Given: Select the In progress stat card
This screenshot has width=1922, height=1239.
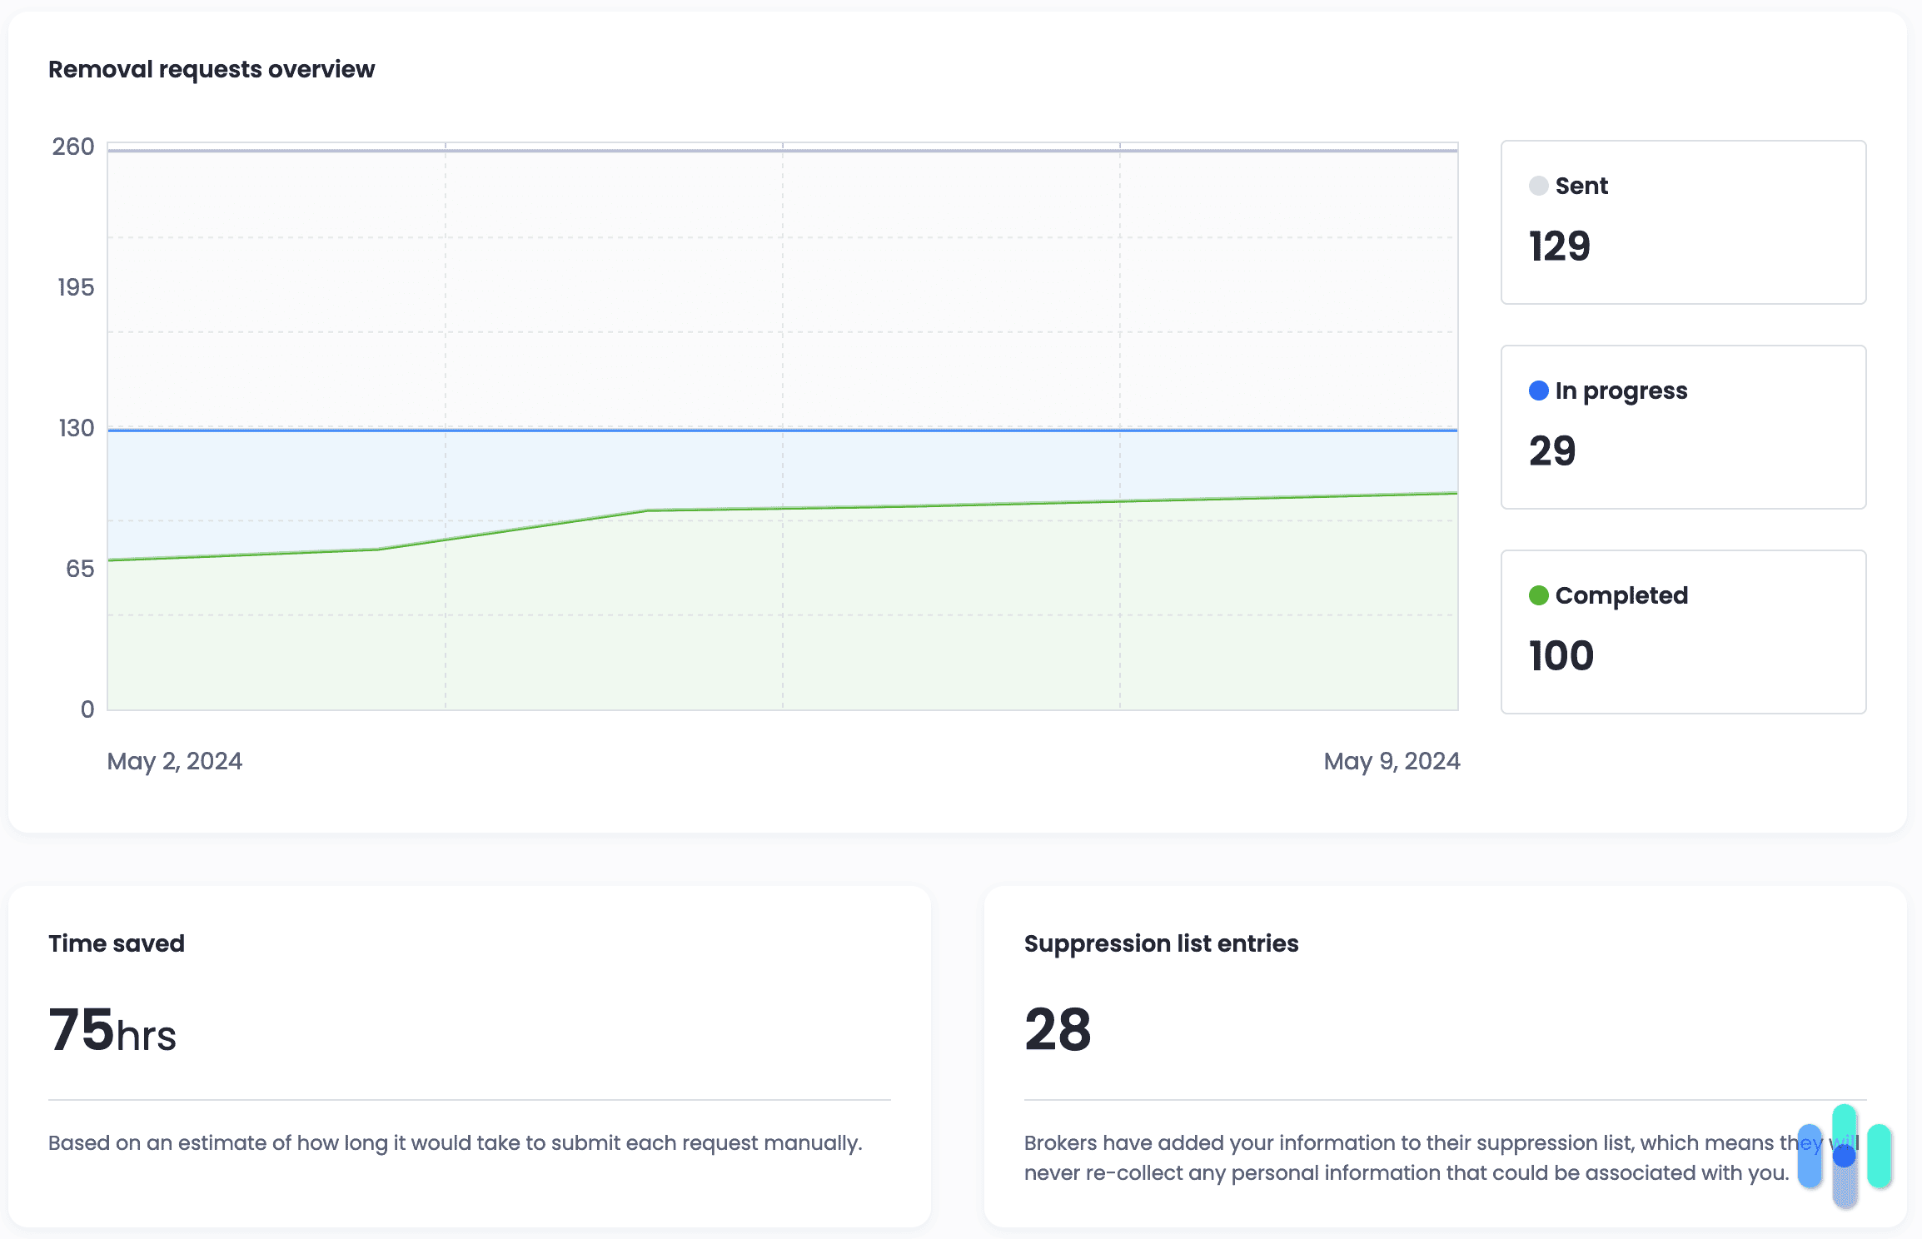Looking at the screenshot, I should tap(1682, 427).
